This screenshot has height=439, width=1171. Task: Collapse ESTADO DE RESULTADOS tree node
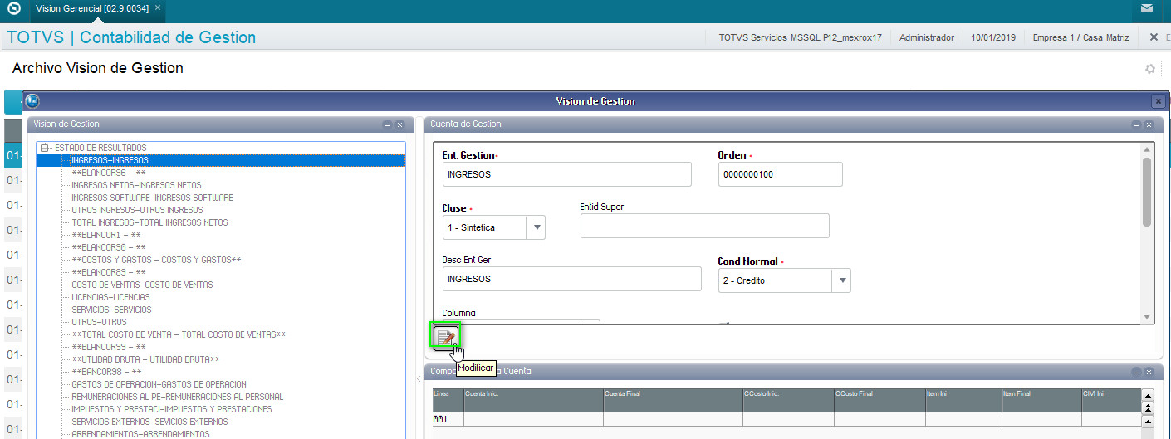coord(45,148)
